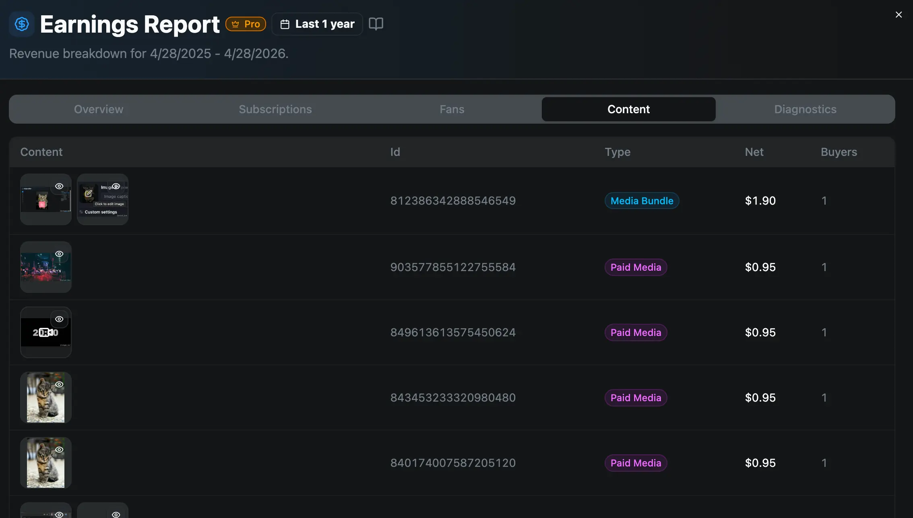Click the Type column header

(618, 152)
